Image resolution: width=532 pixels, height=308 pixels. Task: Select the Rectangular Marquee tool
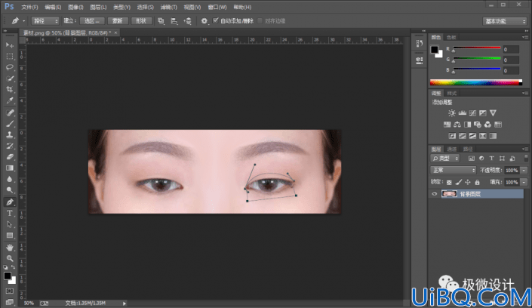coord(10,56)
